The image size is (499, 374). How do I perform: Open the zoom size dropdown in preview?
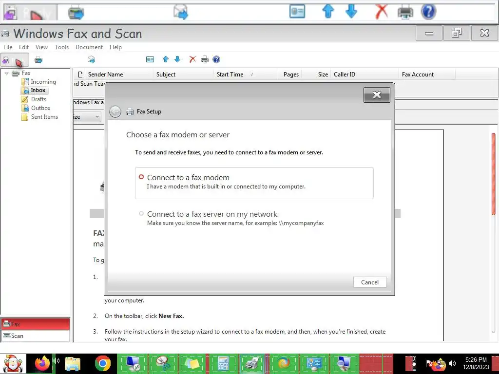pyautogui.click(x=97, y=117)
